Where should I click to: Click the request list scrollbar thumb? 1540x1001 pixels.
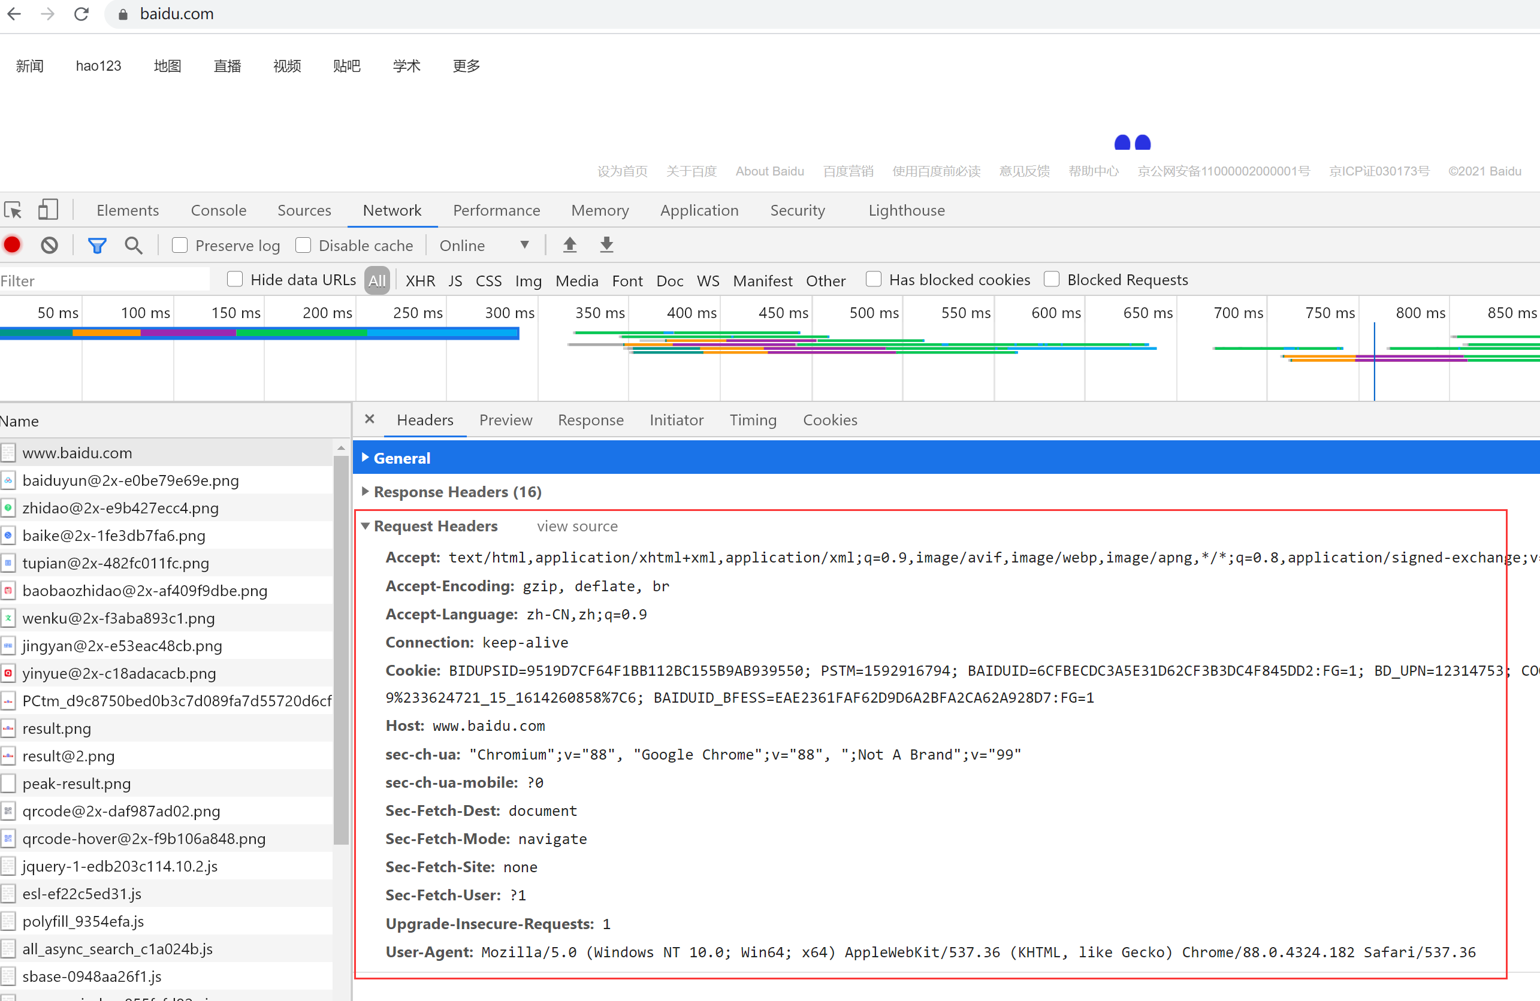(x=341, y=649)
